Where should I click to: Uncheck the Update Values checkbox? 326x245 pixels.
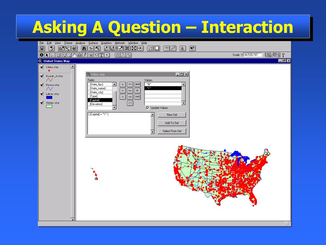pyautogui.click(x=148, y=108)
